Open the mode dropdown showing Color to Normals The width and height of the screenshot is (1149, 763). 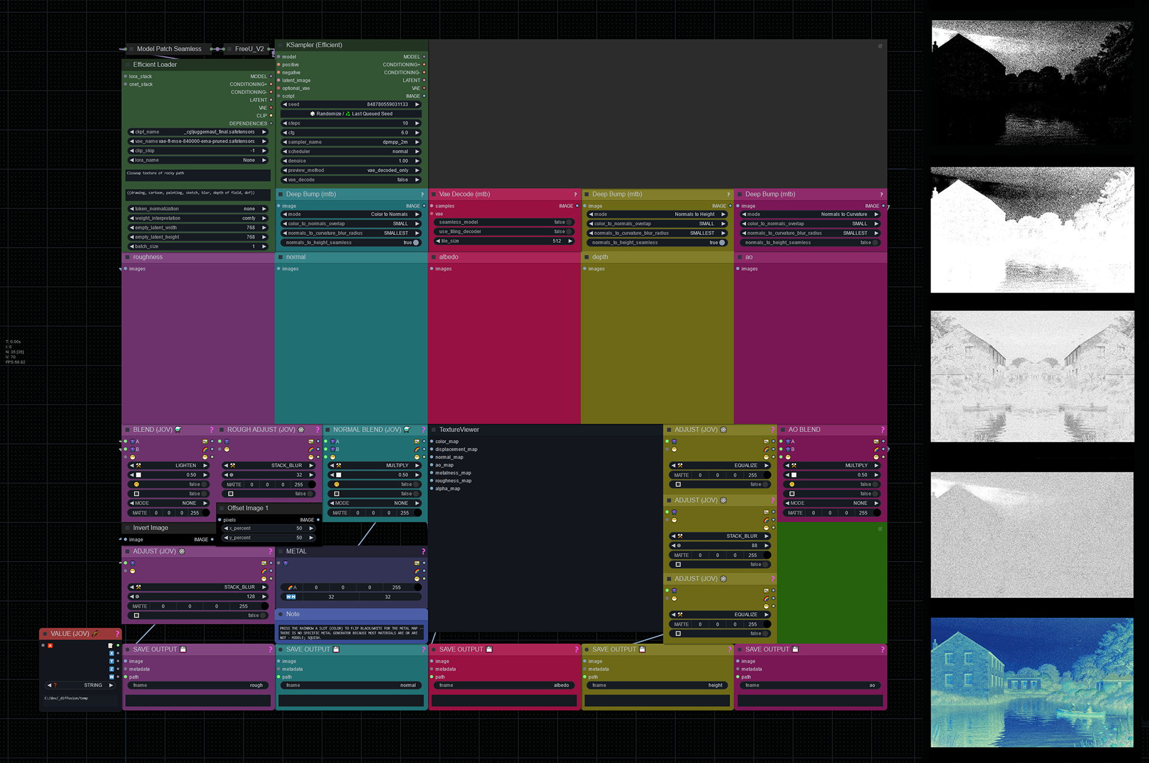point(351,214)
